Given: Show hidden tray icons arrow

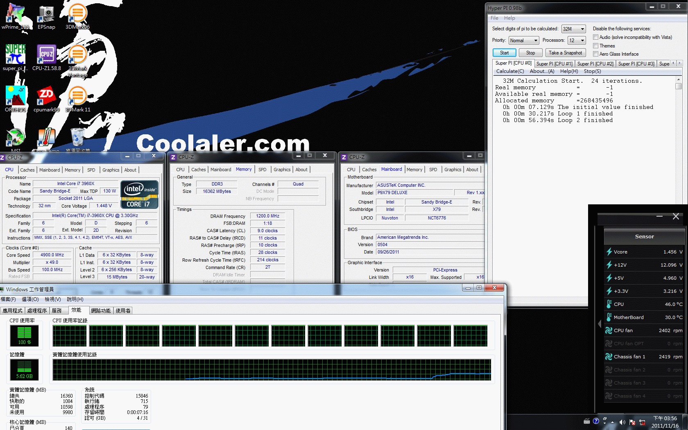Looking at the screenshot, I should [612, 422].
